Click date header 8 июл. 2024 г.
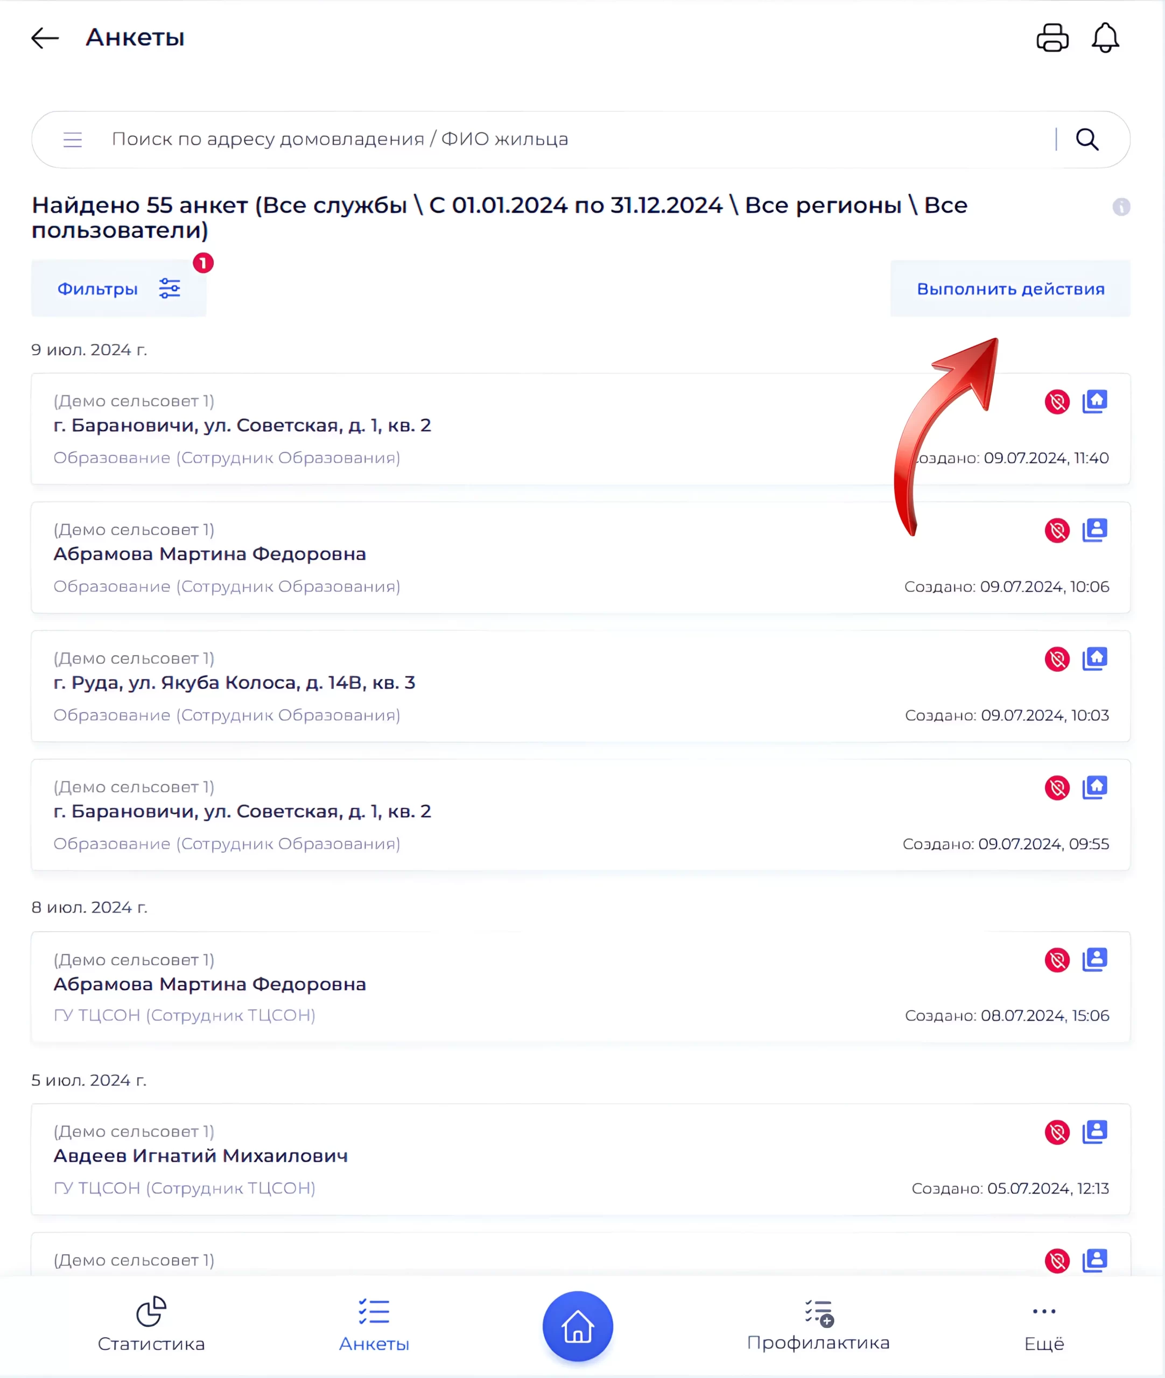Image resolution: width=1165 pixels, height=1378 pixels. [89, 908]
